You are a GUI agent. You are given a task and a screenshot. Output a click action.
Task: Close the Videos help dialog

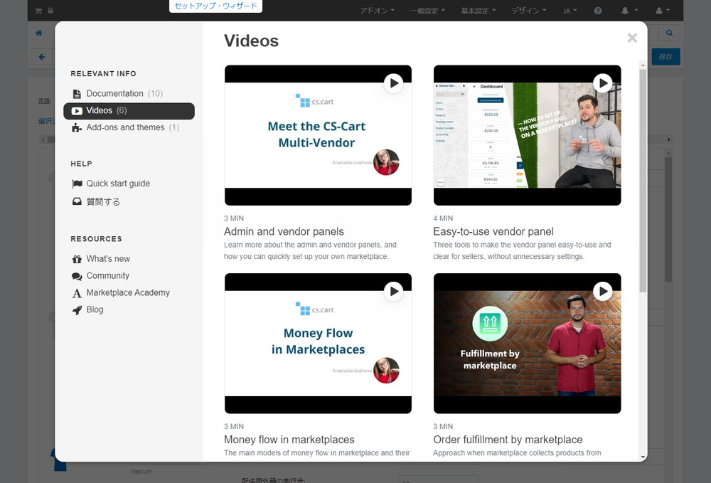(632, 38)
